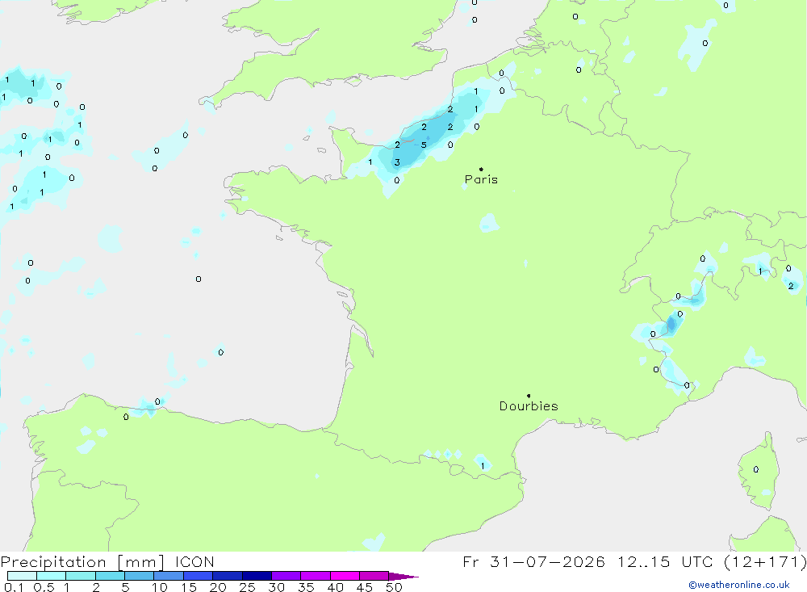Pick the dark navy legend swatch between 25 and 30
807x592 pixels.
(257, 576)
